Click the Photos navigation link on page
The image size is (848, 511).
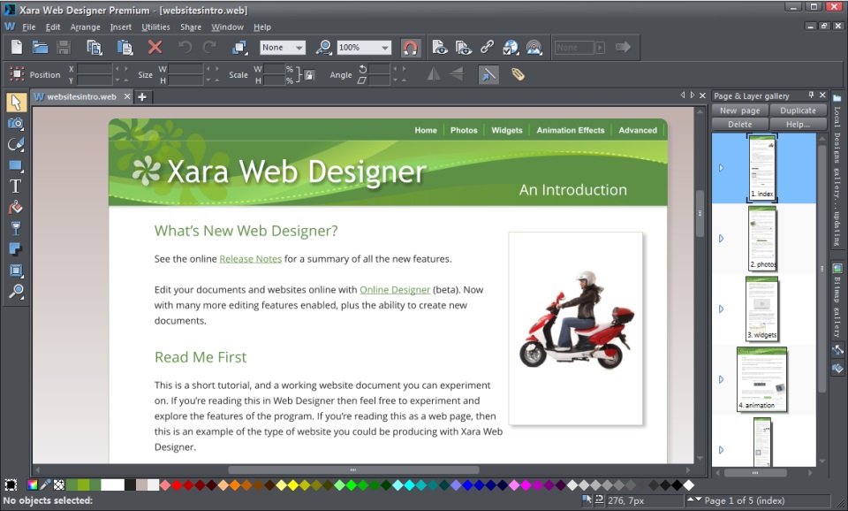[x=464, y=130]
